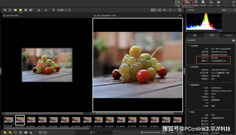
Task: Start the slideshow from the top toolbar
Action: [x=211, y=3]
